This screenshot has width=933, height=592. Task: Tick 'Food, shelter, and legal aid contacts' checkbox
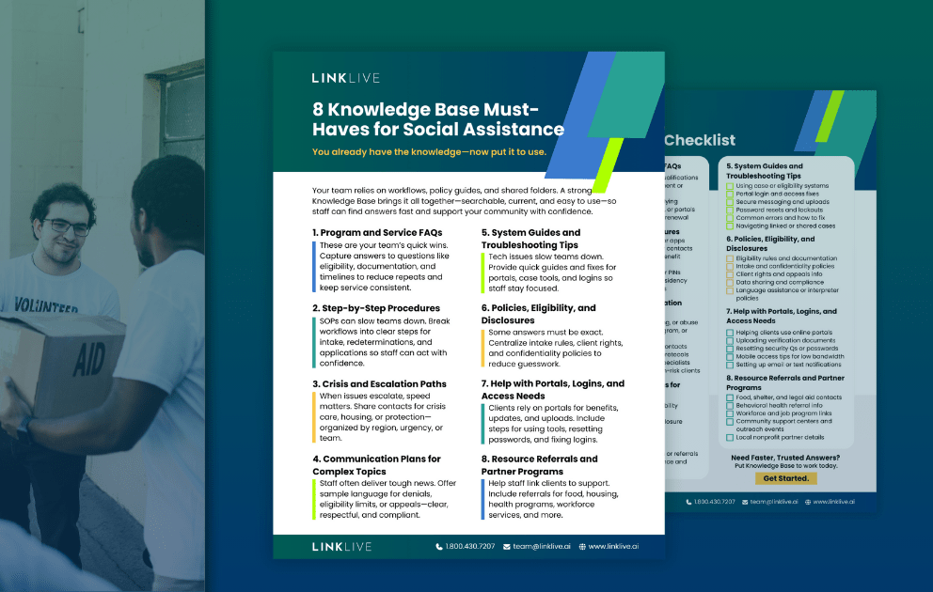(x=730, y=397)
